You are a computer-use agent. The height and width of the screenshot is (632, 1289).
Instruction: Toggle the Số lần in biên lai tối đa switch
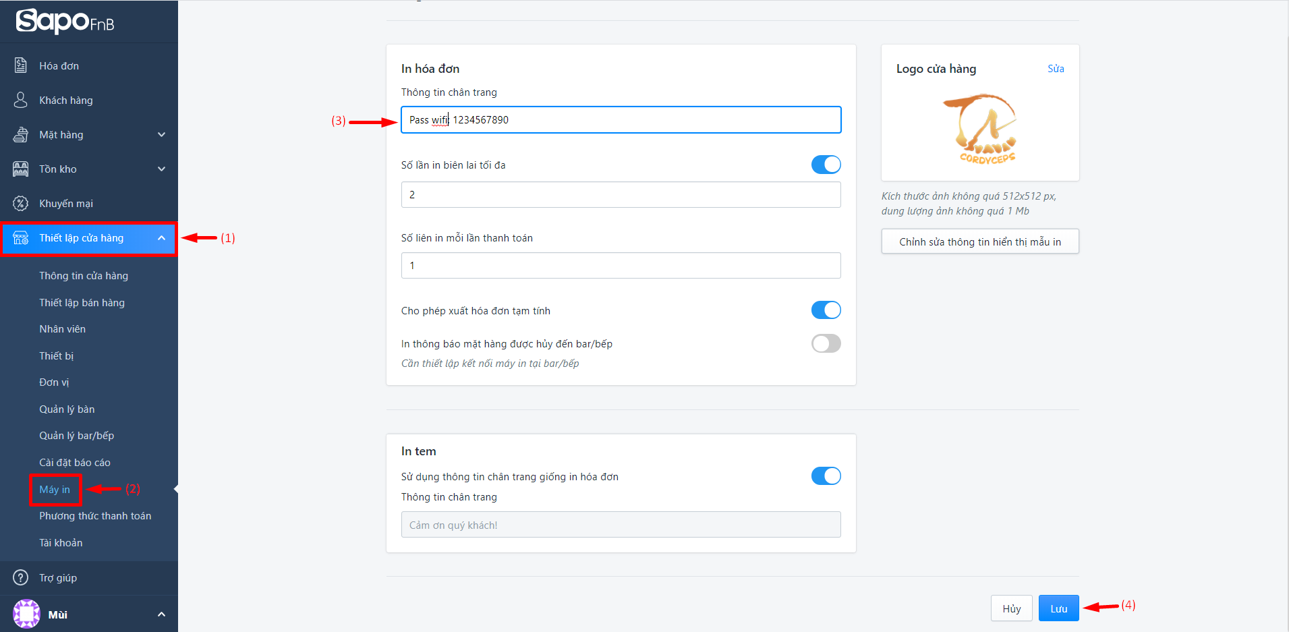click(x=826, y=165)
